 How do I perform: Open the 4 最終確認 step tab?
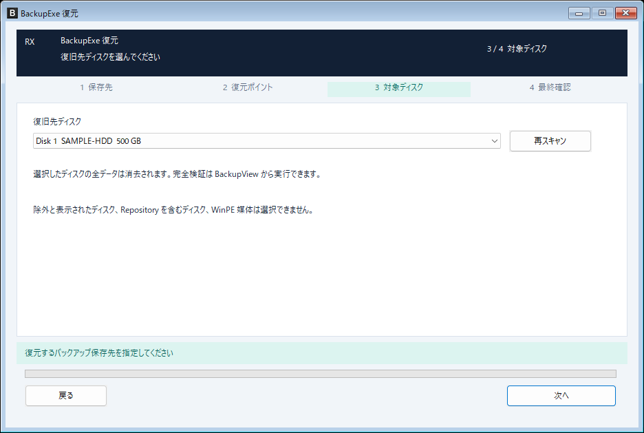[550, 87]
